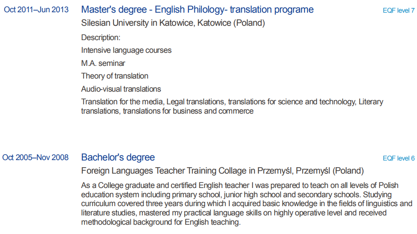This screenshot has height=234, width=417.
Task: Click the Oct 2005–Nov 2008 date range
Action: [35, 158]
